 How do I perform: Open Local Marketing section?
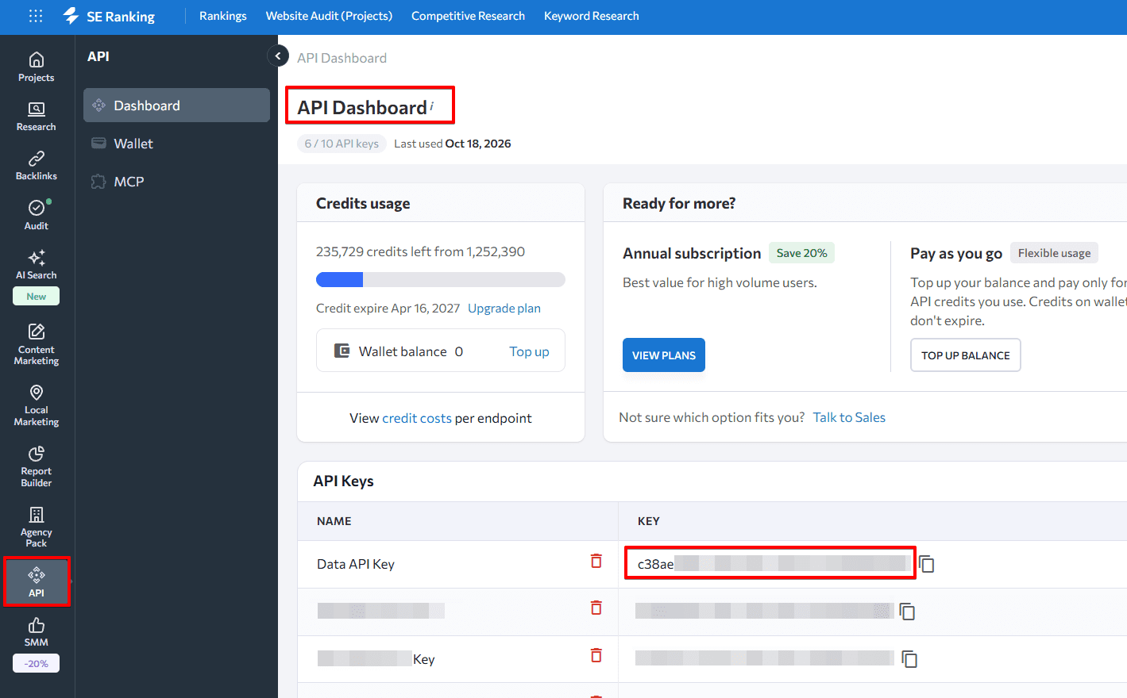(x=37, y=405)
